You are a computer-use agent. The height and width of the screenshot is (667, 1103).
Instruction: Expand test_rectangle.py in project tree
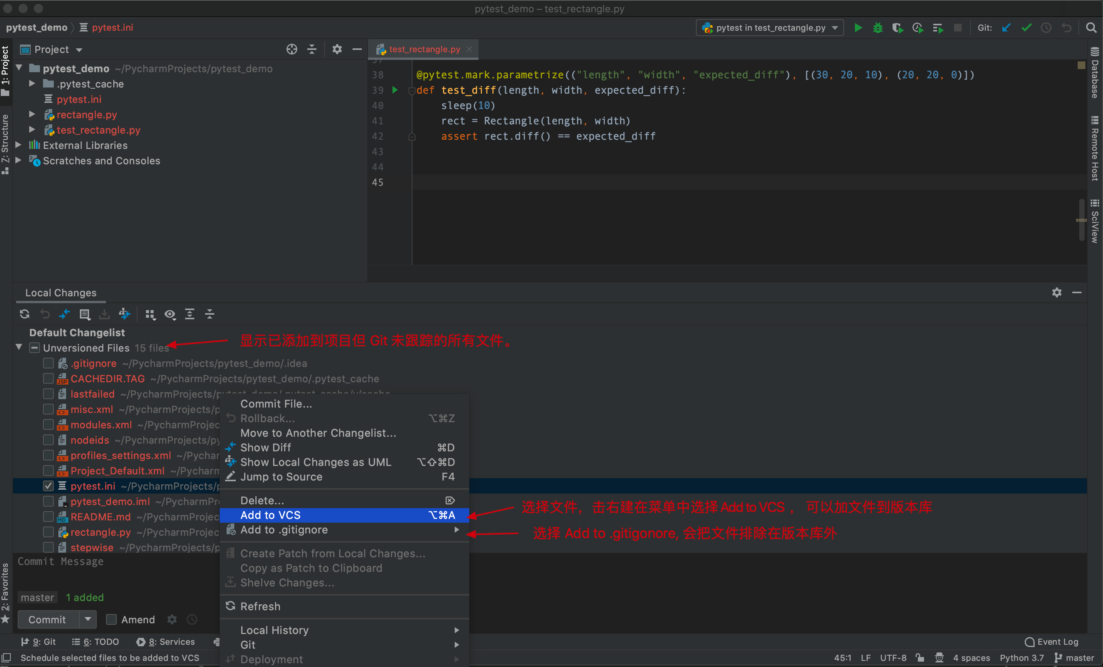point(32,130)
